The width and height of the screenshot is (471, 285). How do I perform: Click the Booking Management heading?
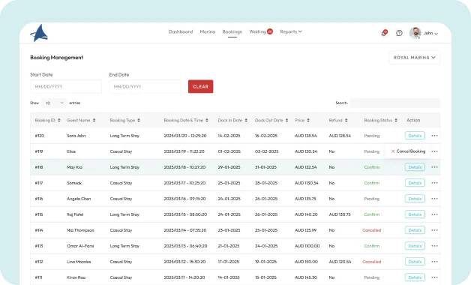pos(56,57)
